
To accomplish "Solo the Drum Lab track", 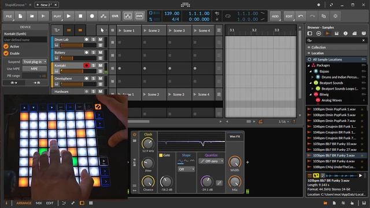I will coord(94,39).
